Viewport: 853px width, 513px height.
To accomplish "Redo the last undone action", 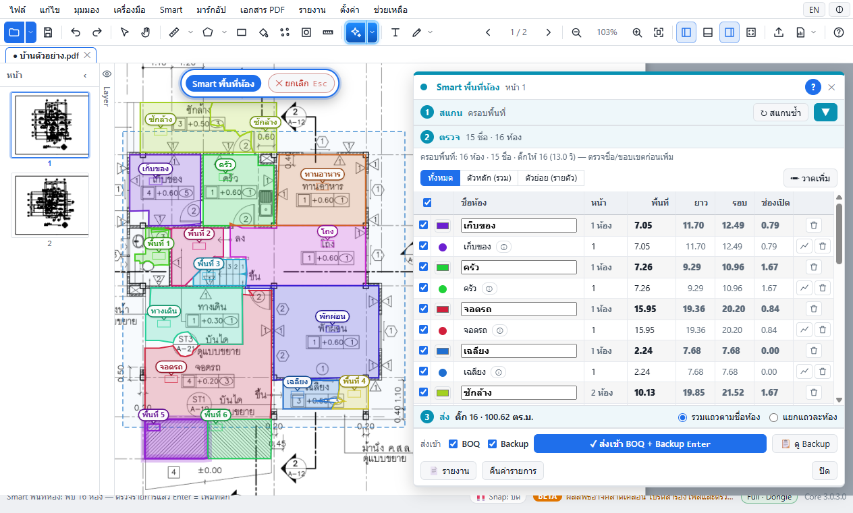I will (x=97, y=32).
